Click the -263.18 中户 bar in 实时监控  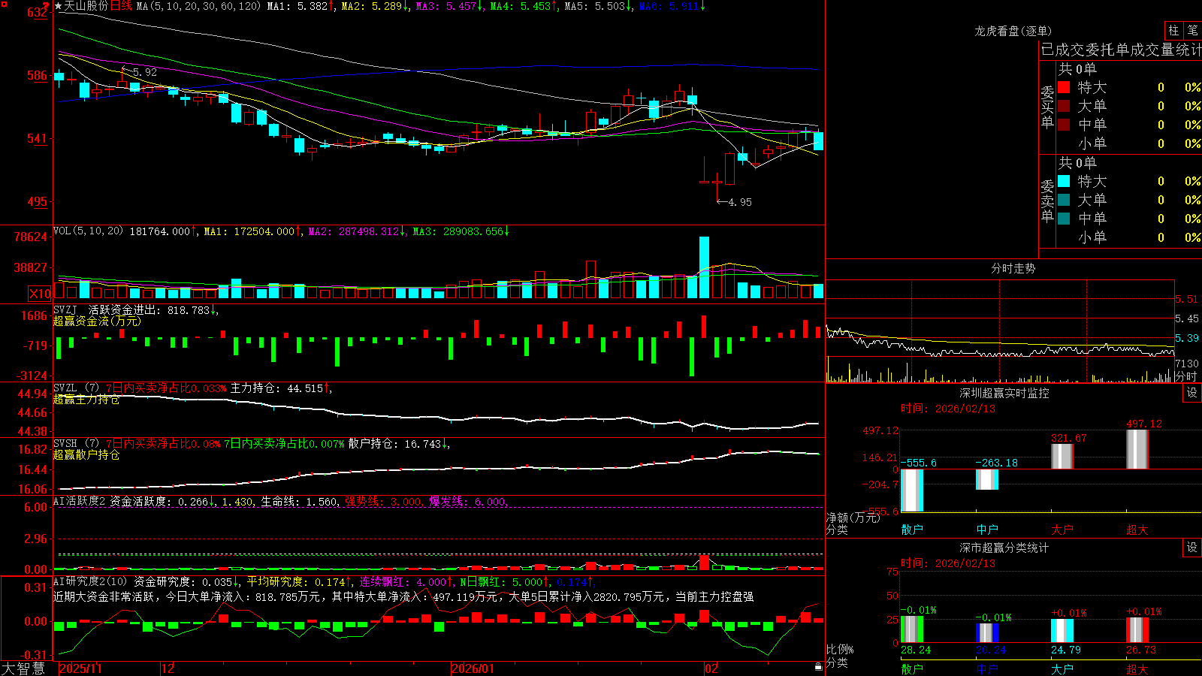(987, 479)
